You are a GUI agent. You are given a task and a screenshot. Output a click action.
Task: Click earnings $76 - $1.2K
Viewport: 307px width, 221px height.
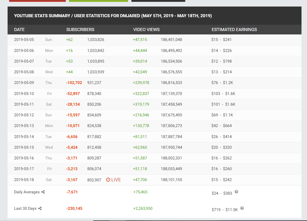tap(222, 83)
